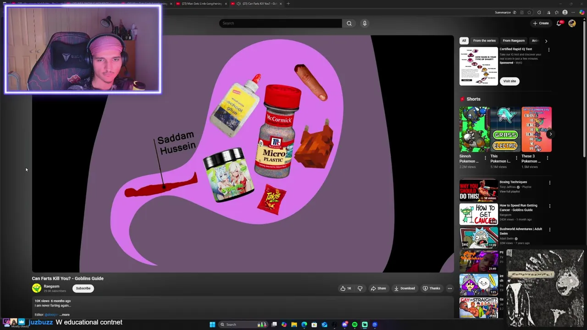Open the Copilot icon in browser toolbar
Image resolution: width=587 pixels, height=330 pixels.
pos(581,12)
